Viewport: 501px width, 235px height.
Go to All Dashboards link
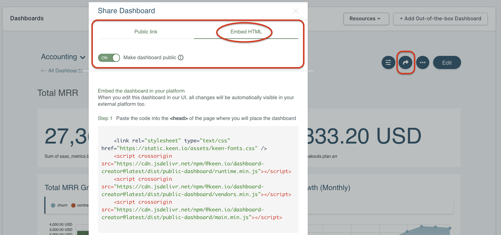65,71
